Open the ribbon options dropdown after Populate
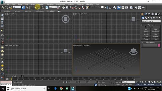Viewport: 162px width, 91px height. (x=59, y=11)
